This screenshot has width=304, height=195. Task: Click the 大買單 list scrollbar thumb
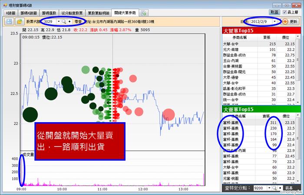click(x=298, y=60)
